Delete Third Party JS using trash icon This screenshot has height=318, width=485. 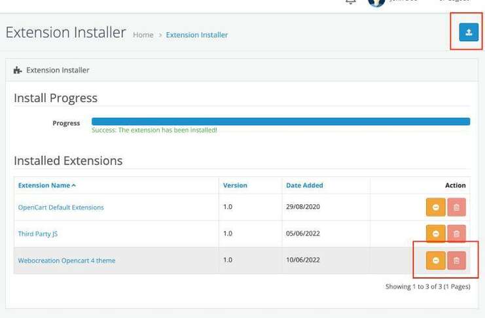[456, 234]
